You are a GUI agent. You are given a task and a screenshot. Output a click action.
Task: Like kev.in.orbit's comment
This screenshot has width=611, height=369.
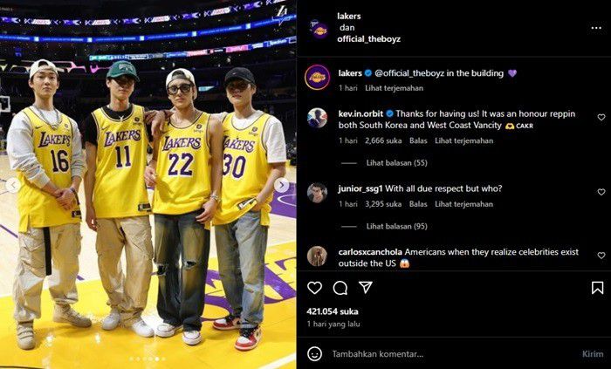[601, 117]
